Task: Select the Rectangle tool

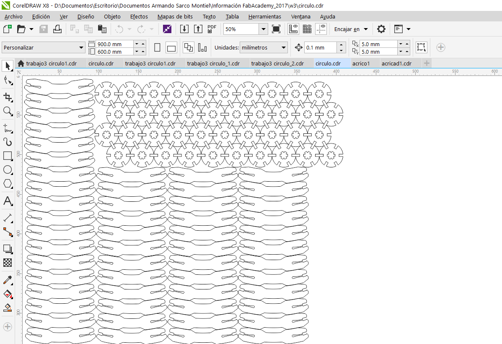Action: point(8,156)
